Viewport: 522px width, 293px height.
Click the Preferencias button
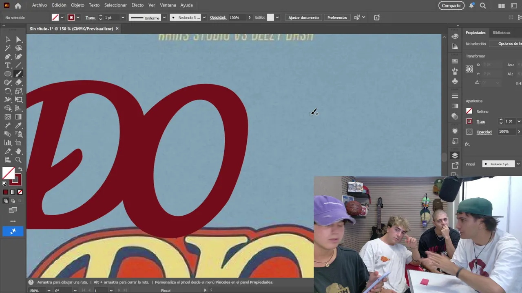pos(337,17)
